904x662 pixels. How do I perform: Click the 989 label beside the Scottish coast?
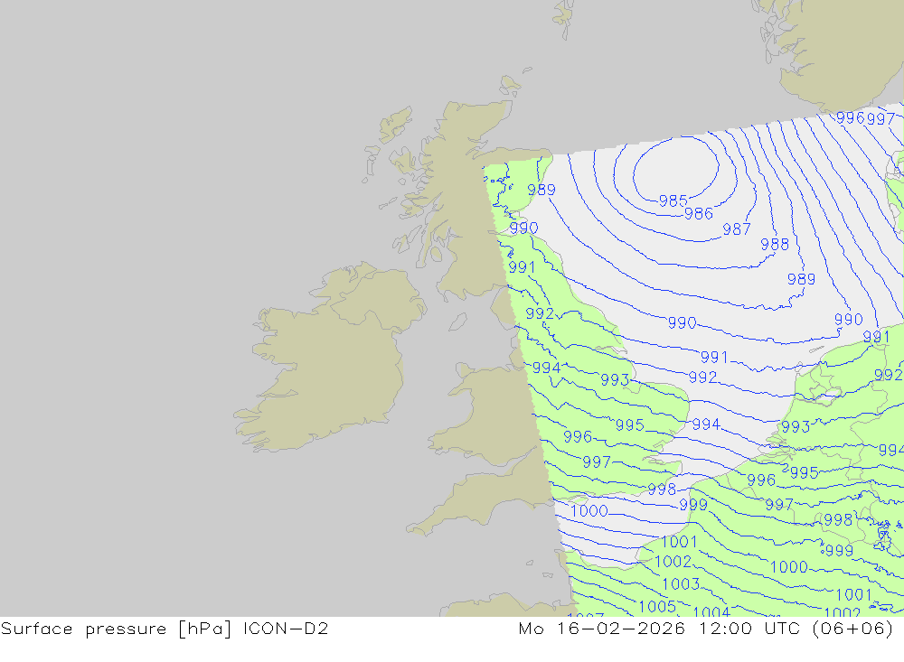(541, 190)
